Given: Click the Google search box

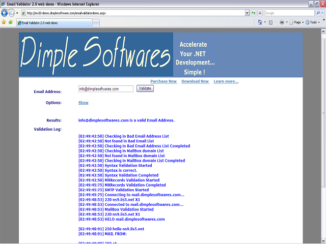Looking at the screenshot, I should pyautogui.click(x=289, y=13).
